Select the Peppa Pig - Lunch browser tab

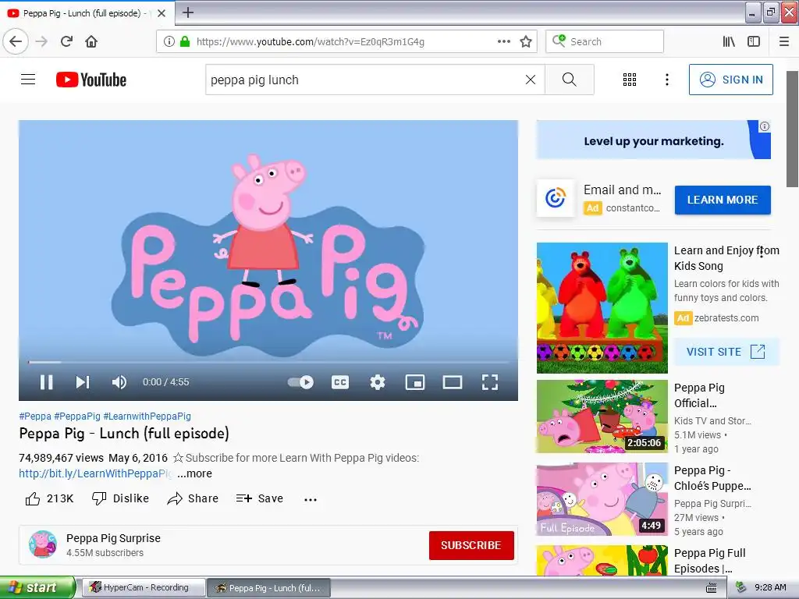86,13
